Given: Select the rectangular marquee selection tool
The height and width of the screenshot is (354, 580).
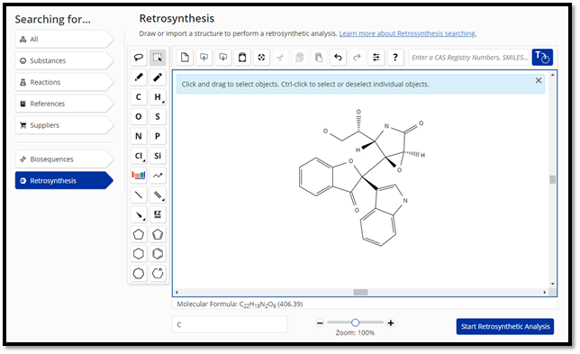Looking at the screenshot, I should tap(158, 58).
